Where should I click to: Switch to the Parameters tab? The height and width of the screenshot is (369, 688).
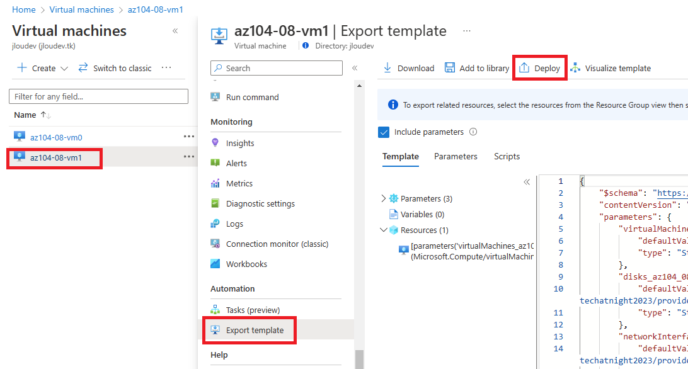point(456,157)
